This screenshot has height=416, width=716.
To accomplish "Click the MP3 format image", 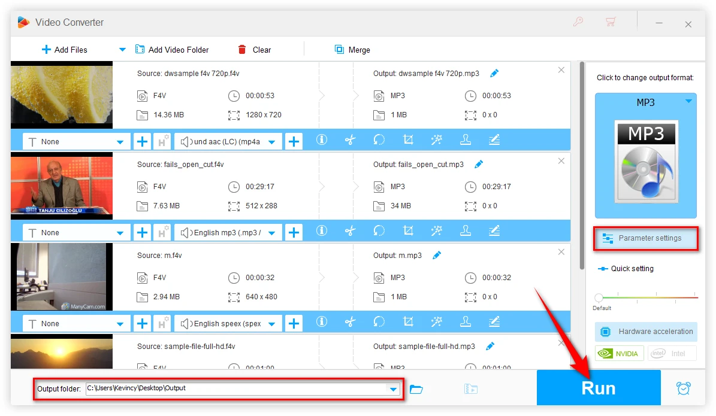I will tap(646, 162).
